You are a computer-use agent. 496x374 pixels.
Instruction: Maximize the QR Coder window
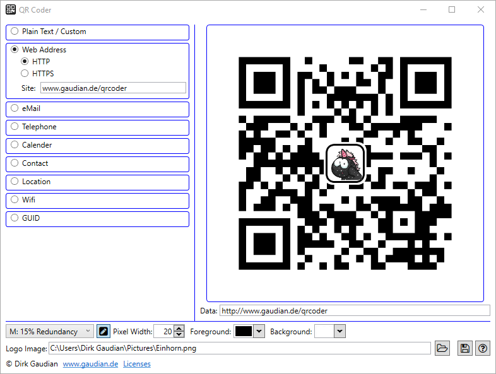[x=452, y=10]
